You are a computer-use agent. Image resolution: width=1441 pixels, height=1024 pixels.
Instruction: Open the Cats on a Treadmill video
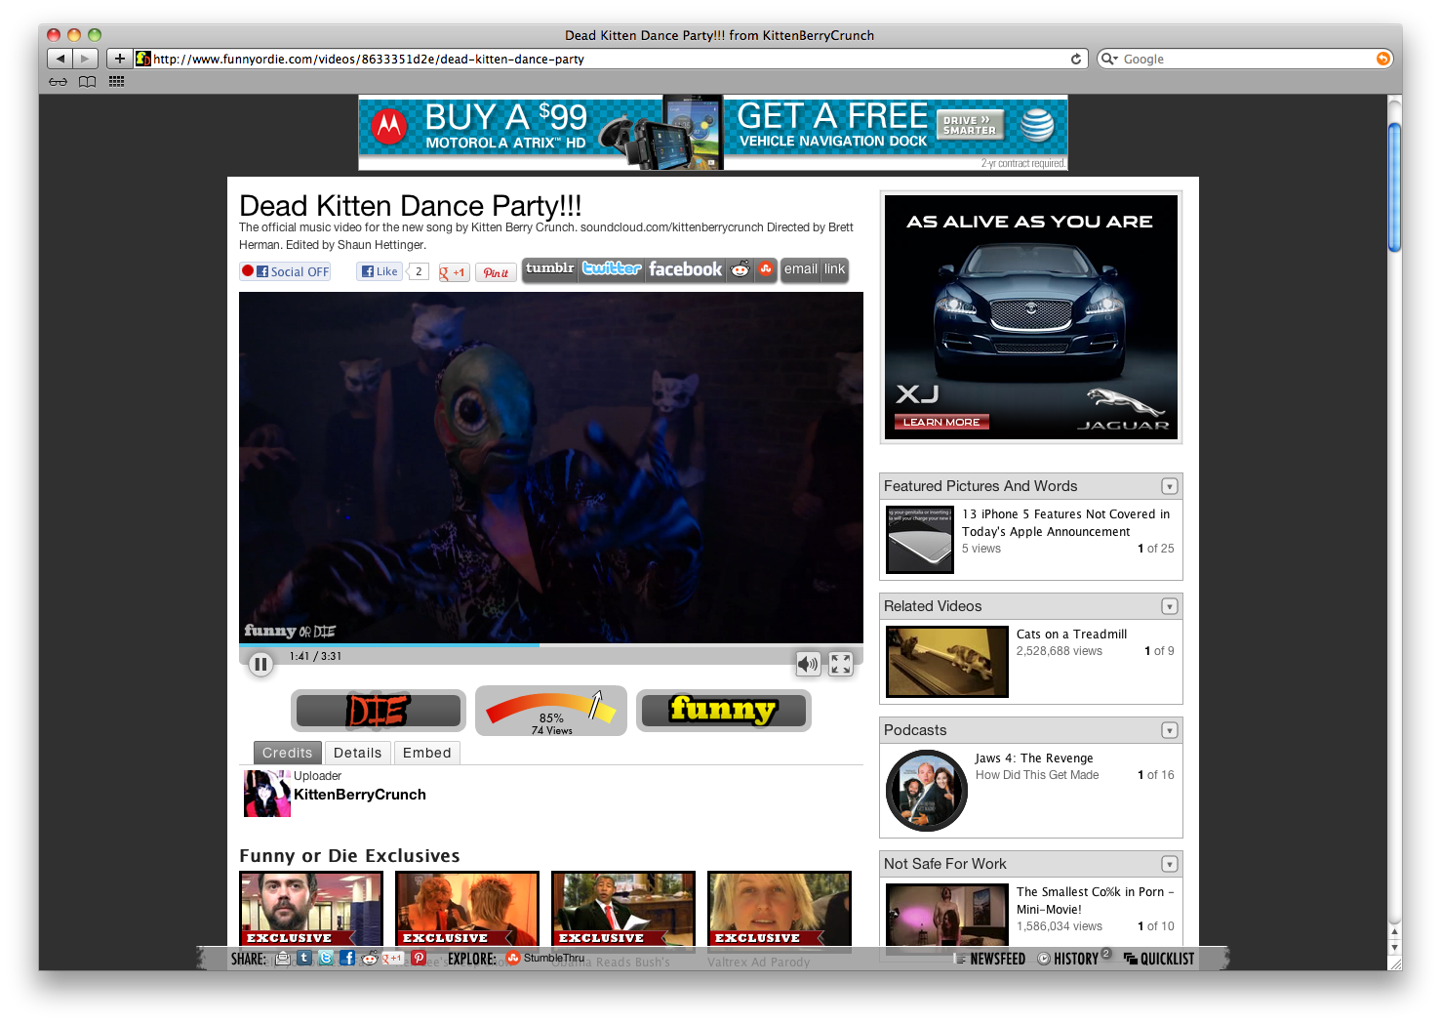click(x=1071, y=635)
